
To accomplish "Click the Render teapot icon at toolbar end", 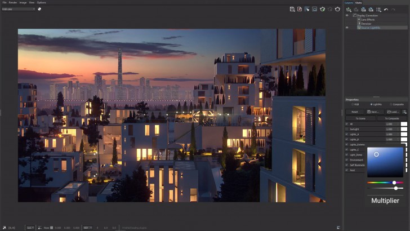I will (337, 9).
